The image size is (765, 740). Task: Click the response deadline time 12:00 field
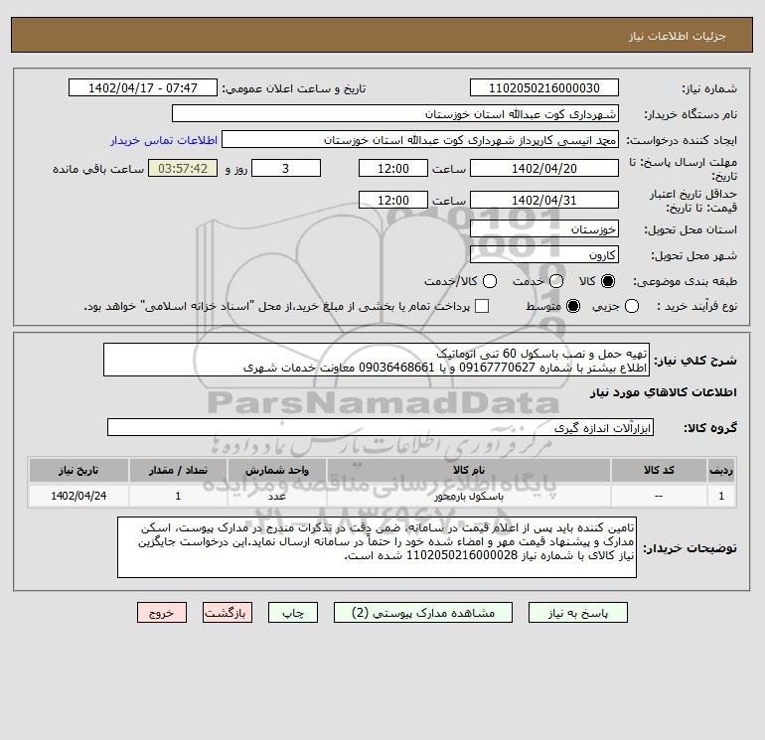coord(393,168)
